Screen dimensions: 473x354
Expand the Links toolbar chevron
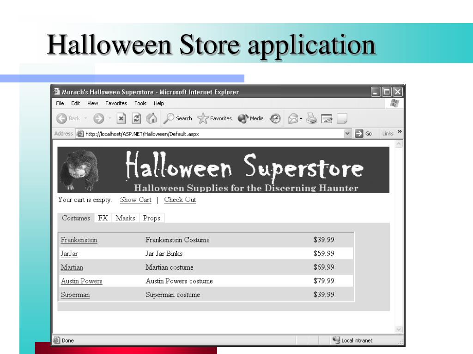pos(400,131)
